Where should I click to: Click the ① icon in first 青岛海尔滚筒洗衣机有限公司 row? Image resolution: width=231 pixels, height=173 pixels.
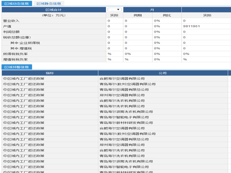click(x=5, y=112)
